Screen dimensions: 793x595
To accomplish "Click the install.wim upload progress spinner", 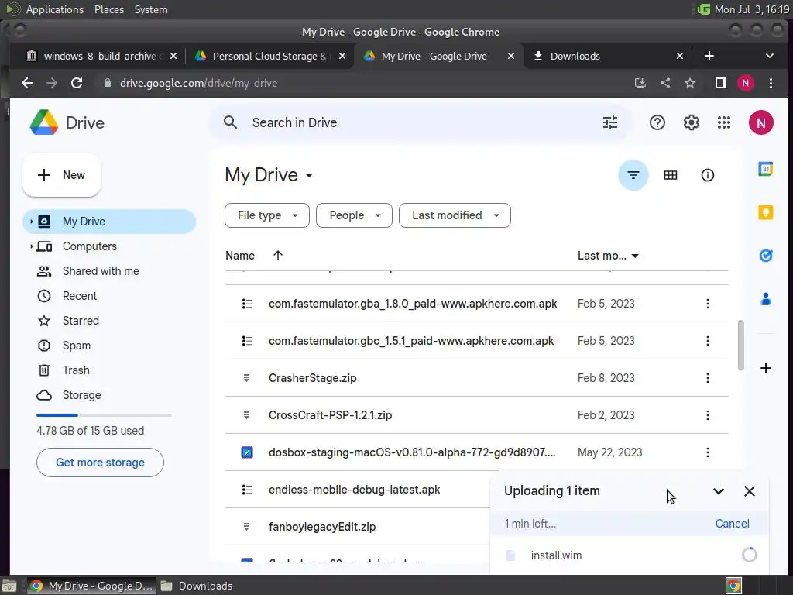I will [x=749, y=555].
